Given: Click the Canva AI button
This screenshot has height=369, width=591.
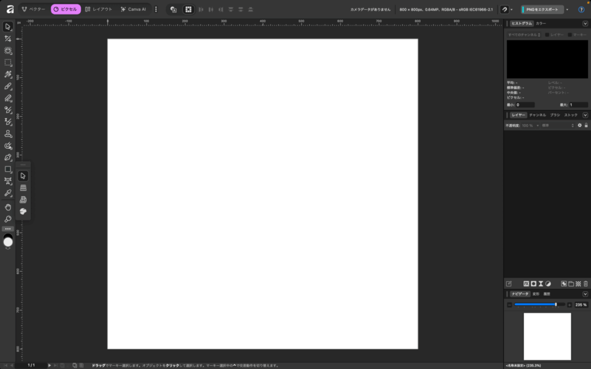Looking at the screenshot, I should [133, 9].
